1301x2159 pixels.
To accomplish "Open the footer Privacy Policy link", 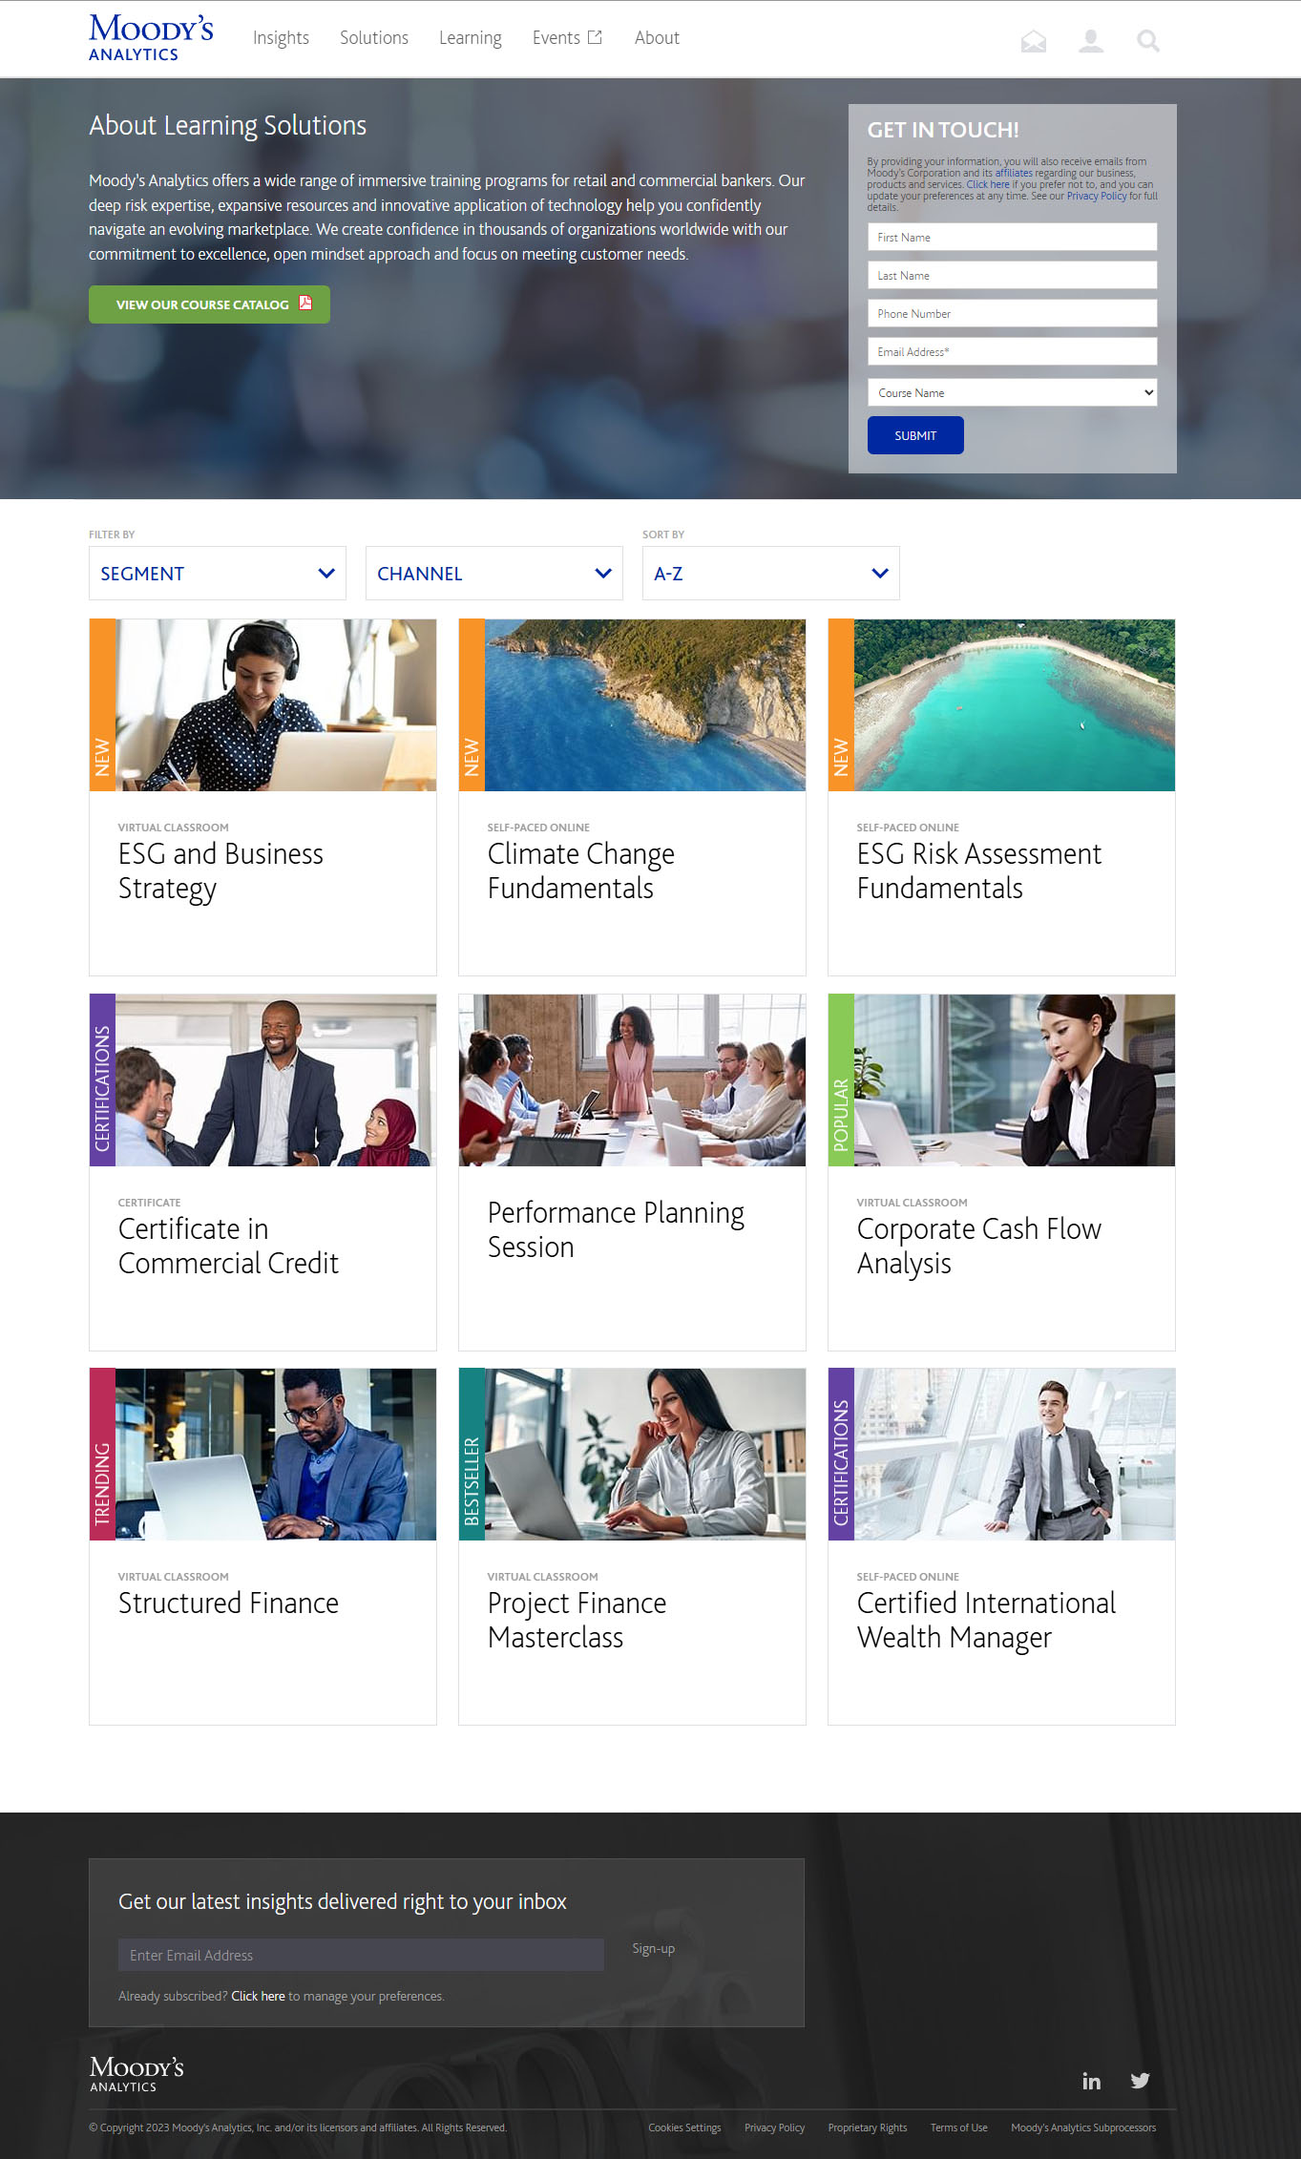I will (x=774, y=2128).
